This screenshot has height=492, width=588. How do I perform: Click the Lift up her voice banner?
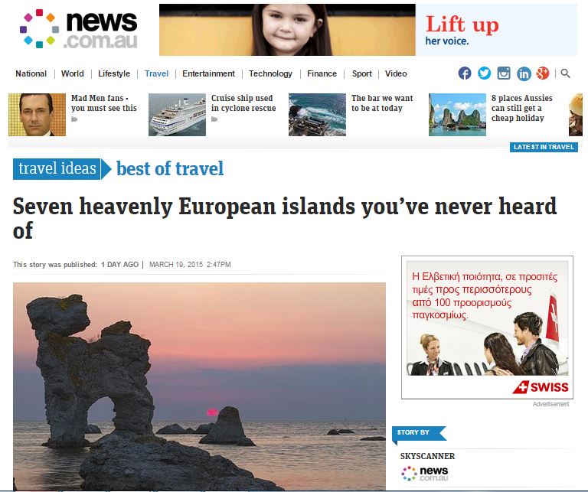point(367,30)
